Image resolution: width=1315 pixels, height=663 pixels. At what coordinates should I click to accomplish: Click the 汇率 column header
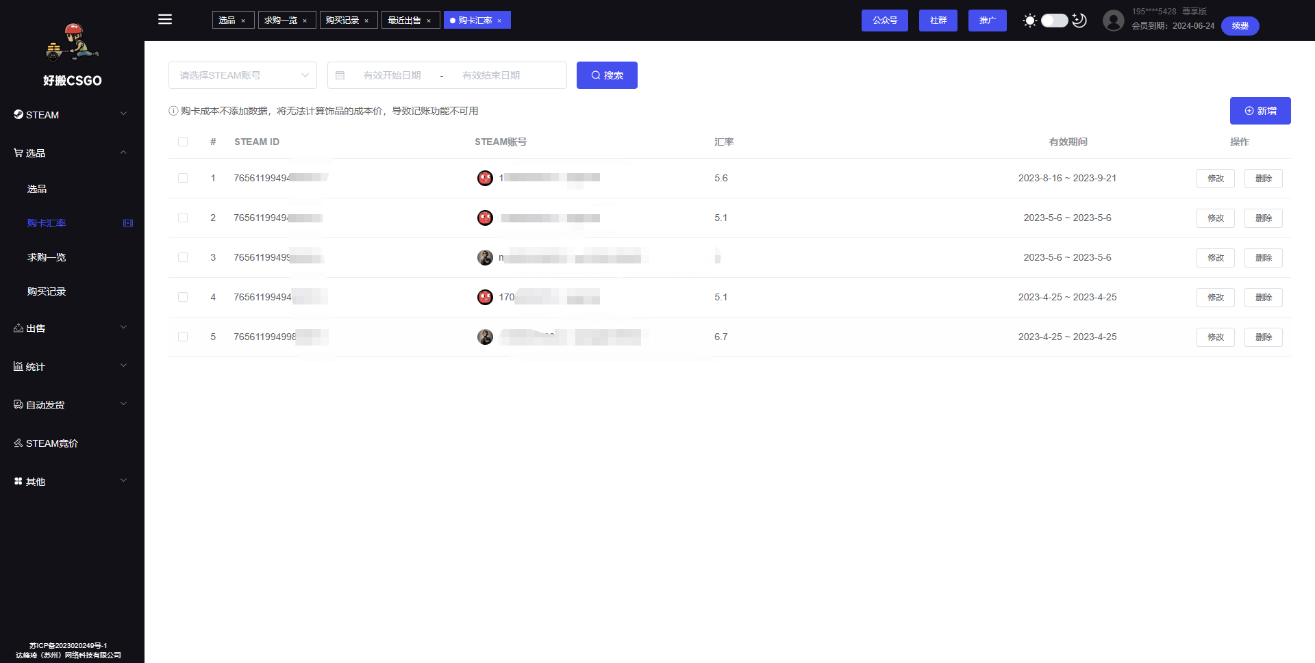(724, 142)
